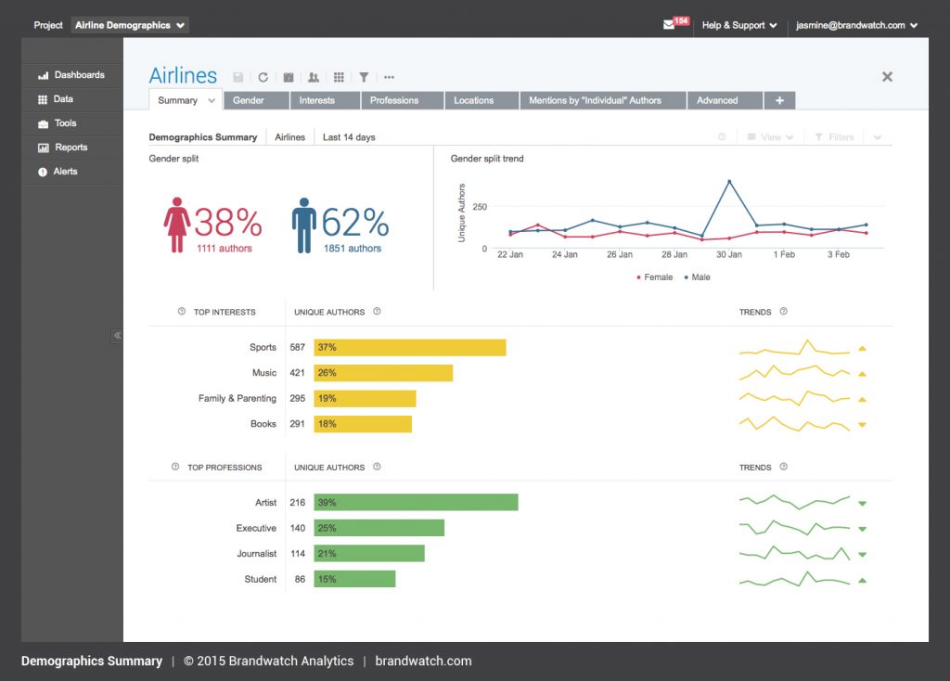Add a new tab with plus button
950x681 pixels.
779,100
